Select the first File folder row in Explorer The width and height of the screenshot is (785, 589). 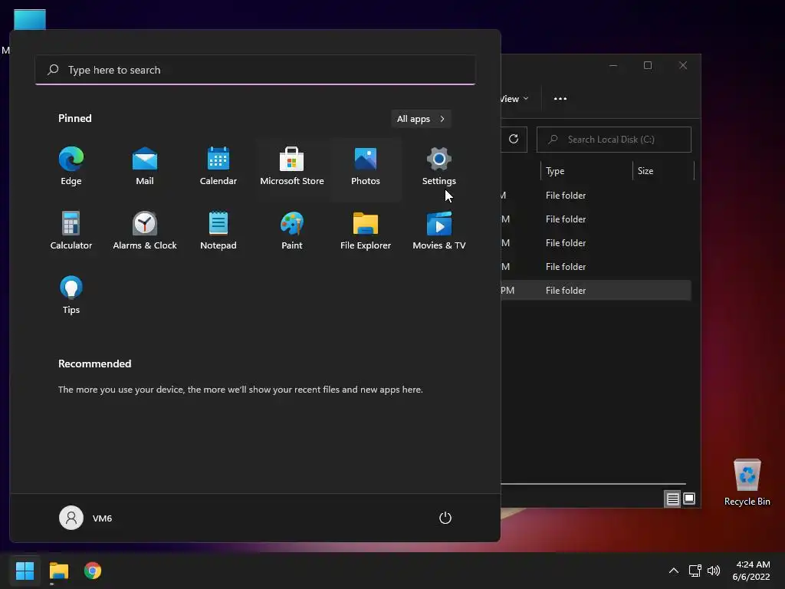[x=596, y=196]
